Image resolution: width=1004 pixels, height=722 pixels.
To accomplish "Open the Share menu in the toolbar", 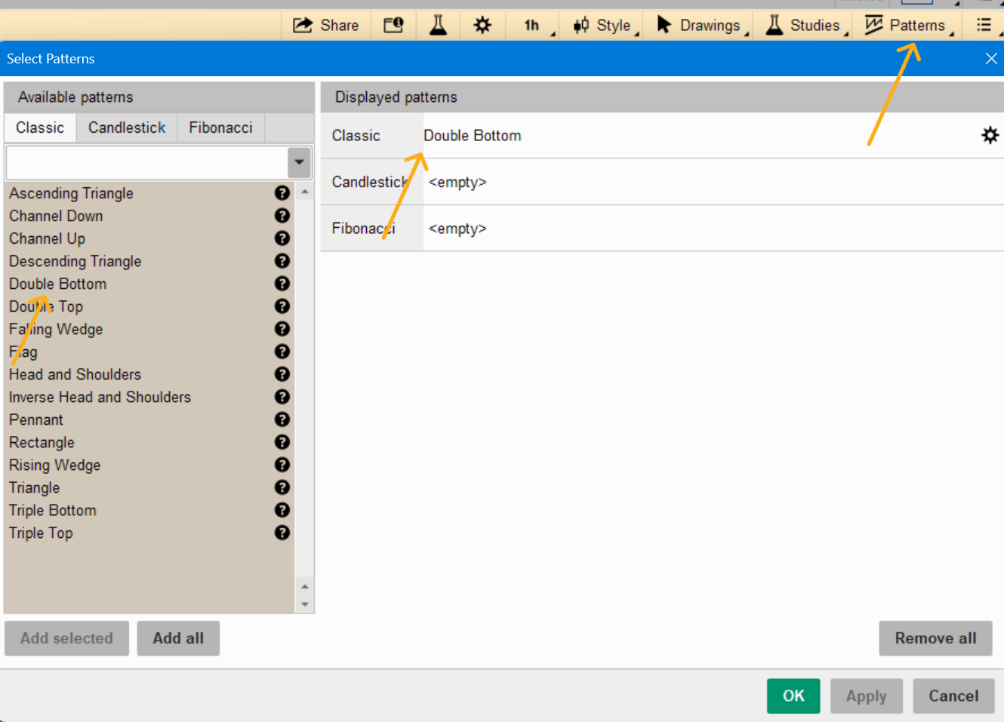I will click(x=325, y=25).
